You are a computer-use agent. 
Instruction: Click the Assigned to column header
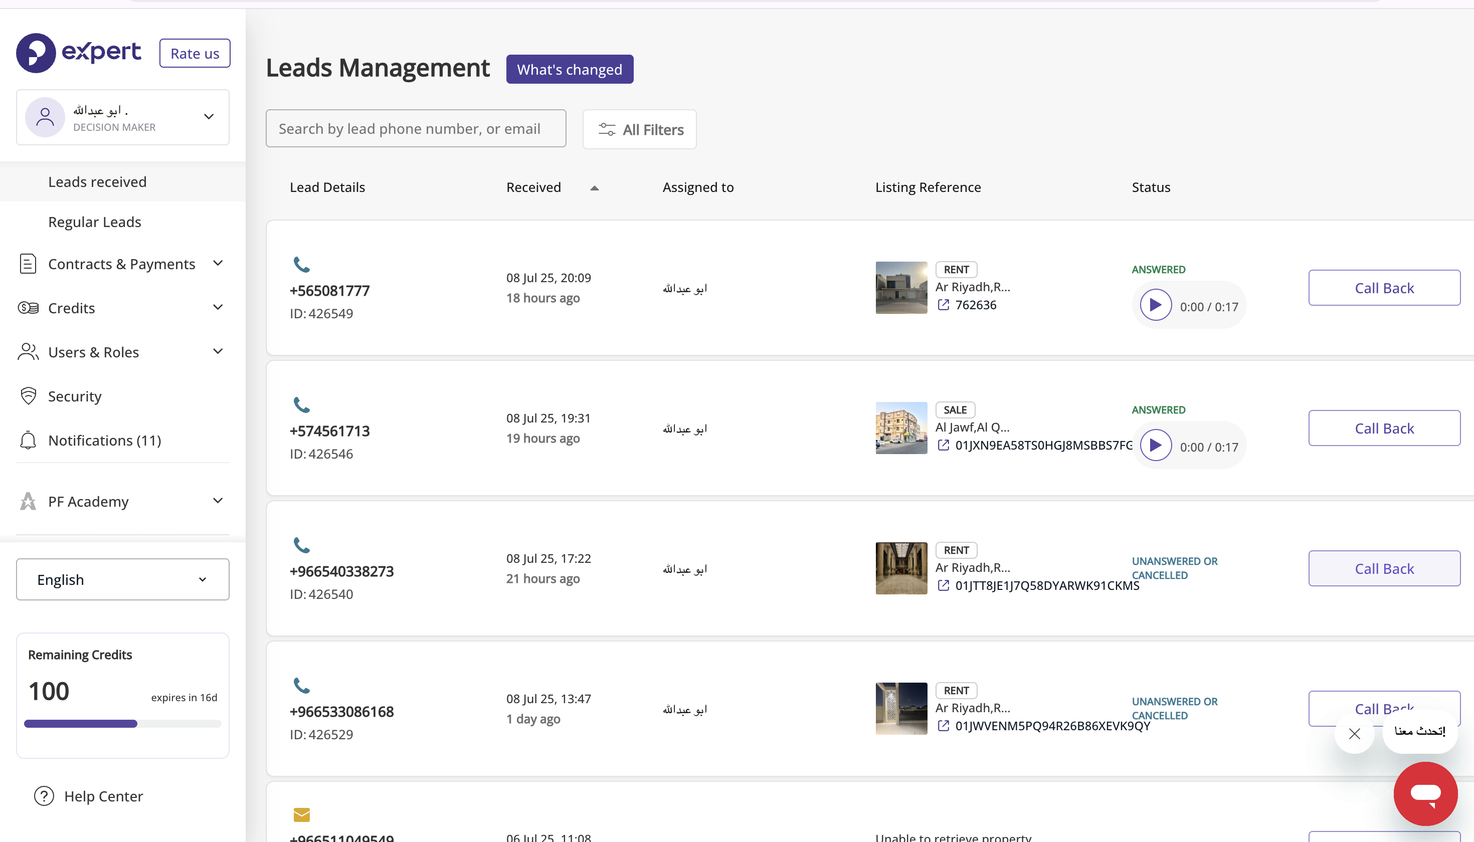pyautogui.click(x=698, y=187)
